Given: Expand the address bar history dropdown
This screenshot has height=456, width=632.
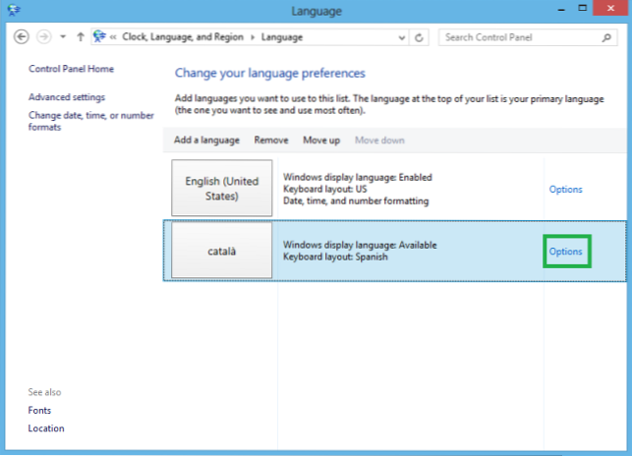Looking at the screenshot, I should (400, 37).
